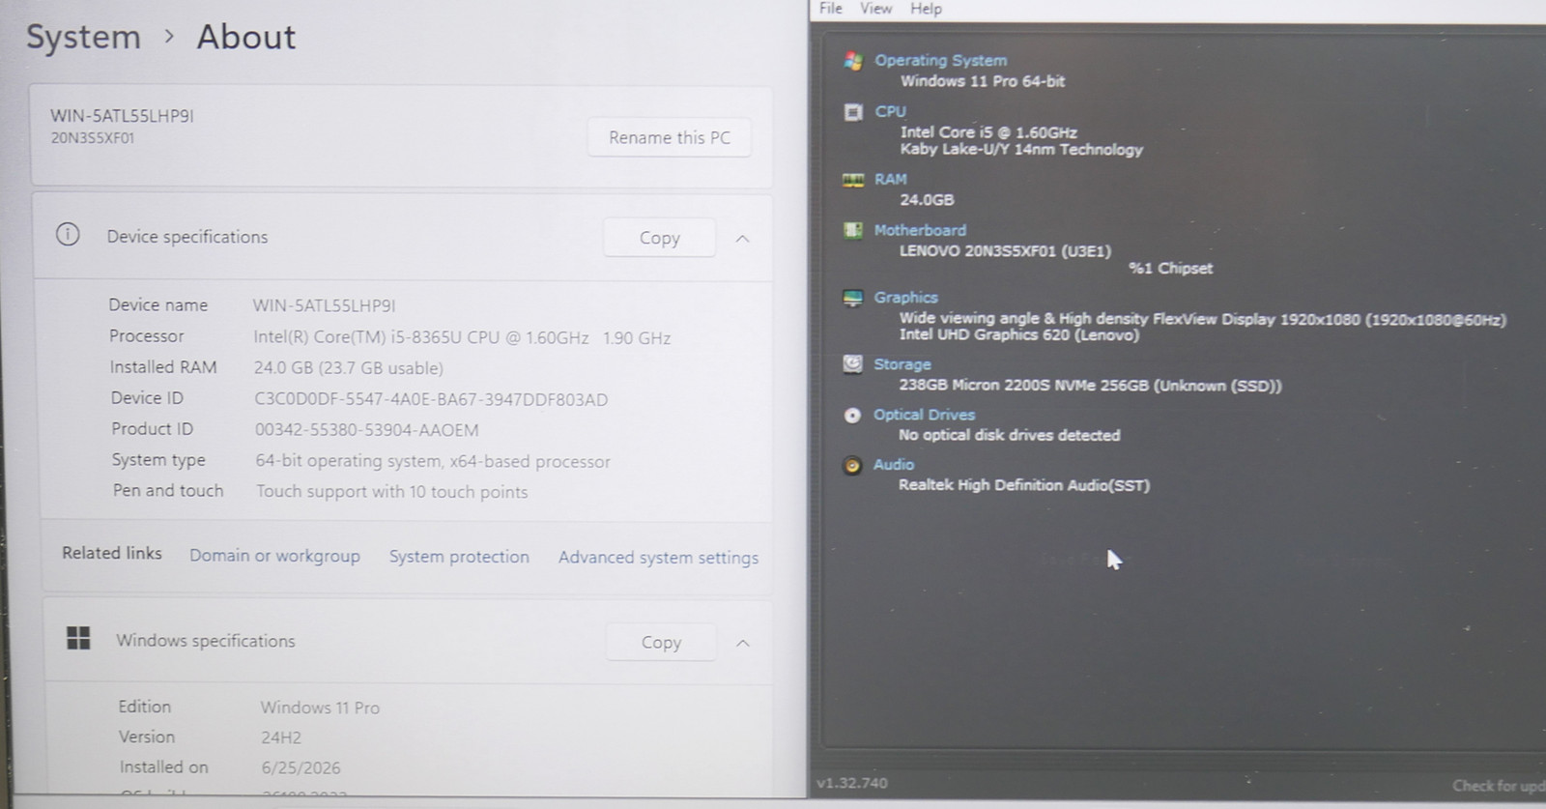
Task: Click Intel Core i5 @ 1.60GHz text
Action: [988, 132]
